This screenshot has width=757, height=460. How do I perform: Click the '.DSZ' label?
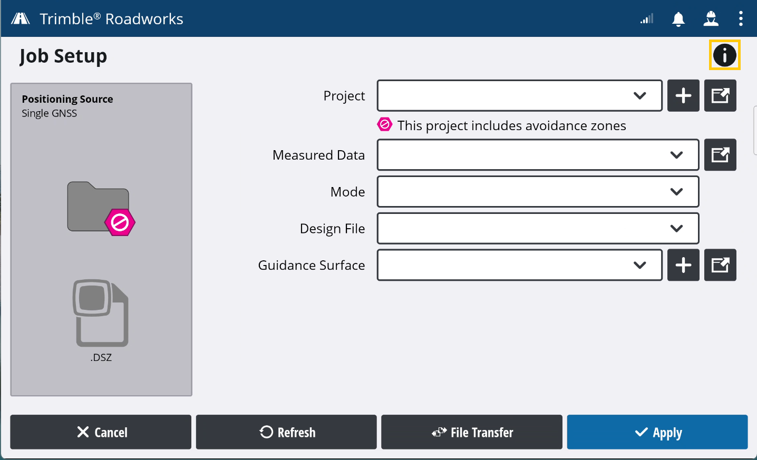[x=101, y=357]
